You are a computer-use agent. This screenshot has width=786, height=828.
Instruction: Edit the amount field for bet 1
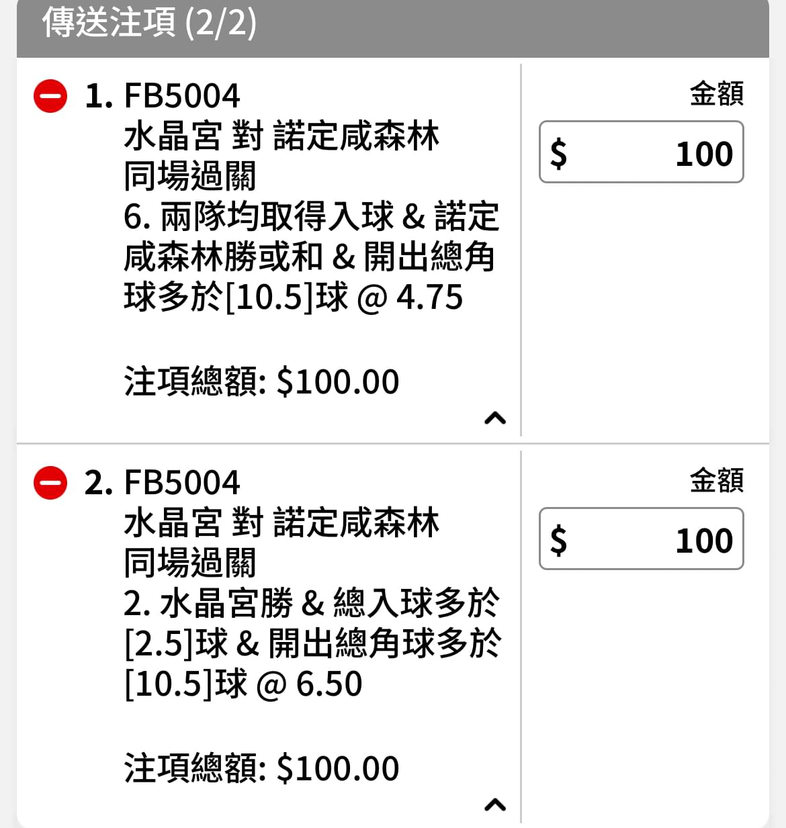coord(641,152)
